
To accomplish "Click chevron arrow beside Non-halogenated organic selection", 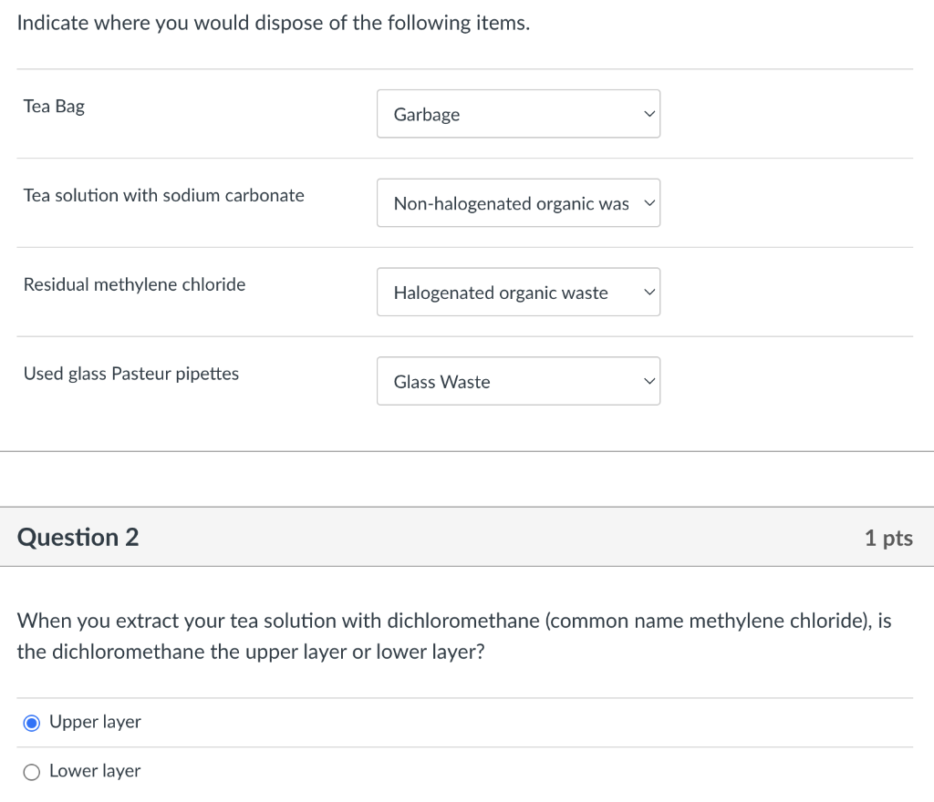I will coord(649,203).
